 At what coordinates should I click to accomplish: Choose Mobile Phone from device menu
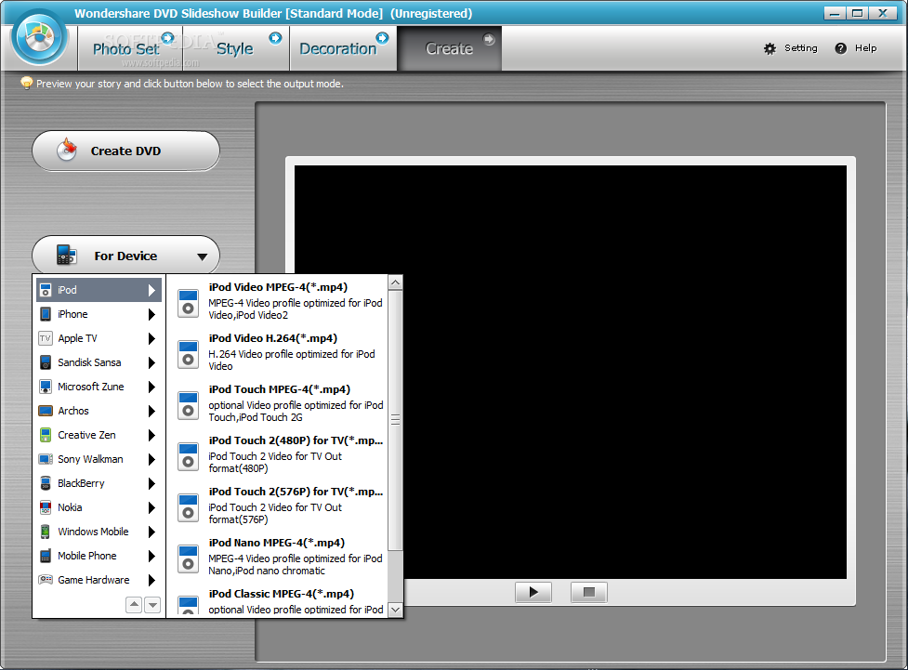click(x=99, y=556)
